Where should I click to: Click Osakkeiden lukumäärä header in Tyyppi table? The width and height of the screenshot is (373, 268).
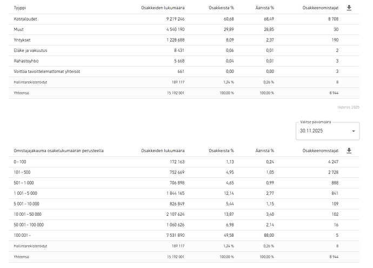pos(163,8)
